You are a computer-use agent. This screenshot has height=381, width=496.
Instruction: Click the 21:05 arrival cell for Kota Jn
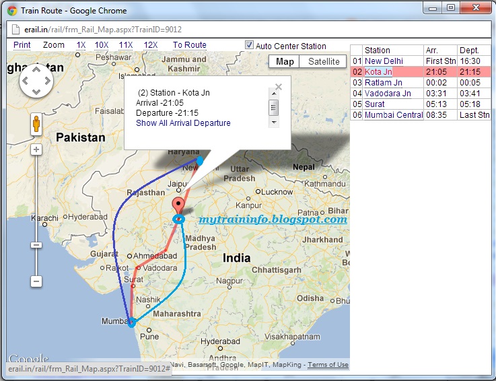pyautogui.click(x=440, y=72)
